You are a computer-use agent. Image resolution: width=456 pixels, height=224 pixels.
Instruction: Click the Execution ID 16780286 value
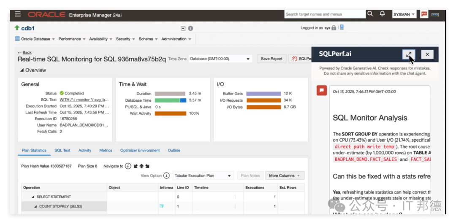pyautogui.click(x=68, y=119)
